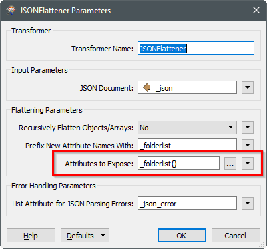Open the ellipsis editor for Attributes to Expose
The height and width of the screenshot is (249, 267).
coord(230,163)
